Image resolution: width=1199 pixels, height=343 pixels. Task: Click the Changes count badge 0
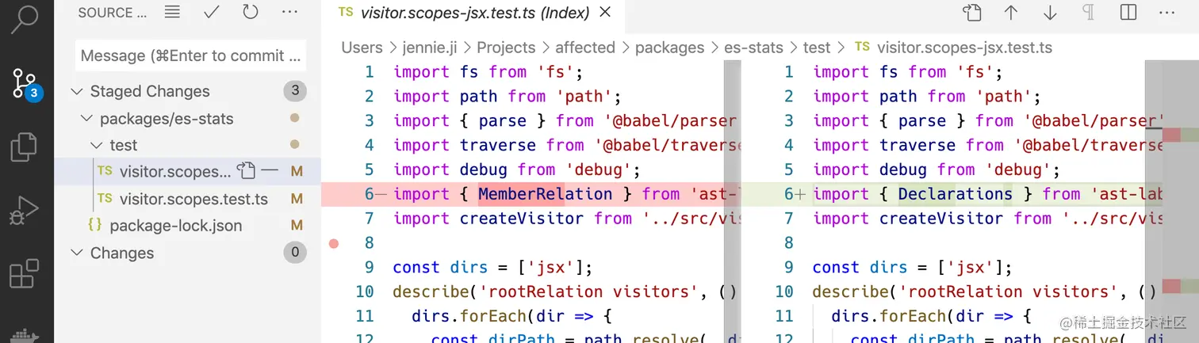point(295,253)
